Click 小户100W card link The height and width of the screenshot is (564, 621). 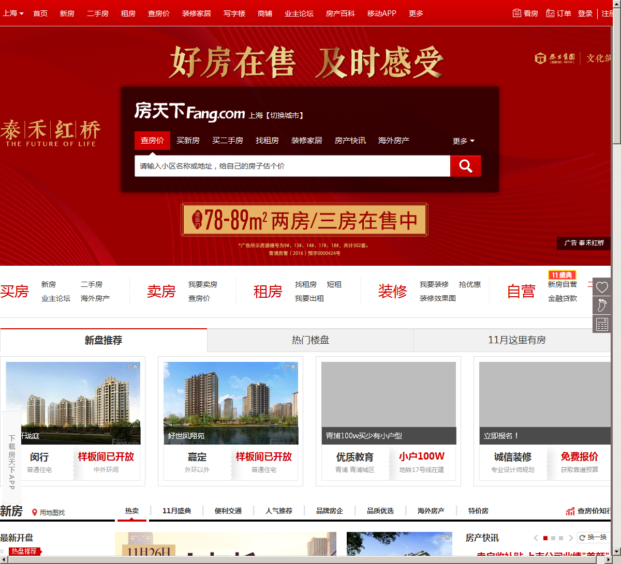(x=422, y=456)
